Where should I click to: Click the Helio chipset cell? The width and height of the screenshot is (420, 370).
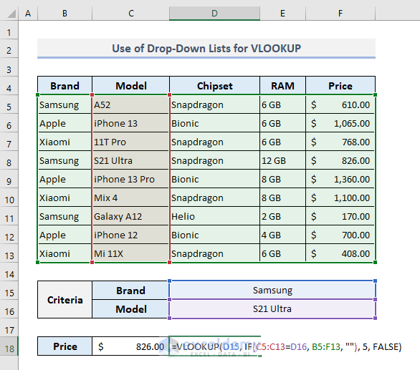[x=214, y=216]
